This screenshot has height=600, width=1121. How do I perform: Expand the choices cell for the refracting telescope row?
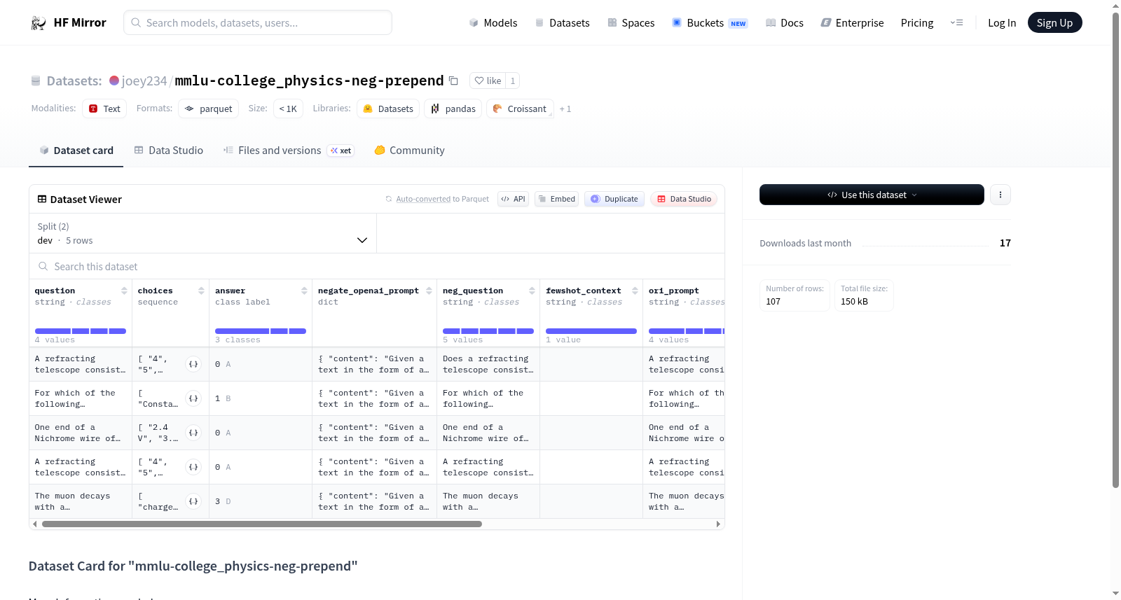click(x=193, y=364)
